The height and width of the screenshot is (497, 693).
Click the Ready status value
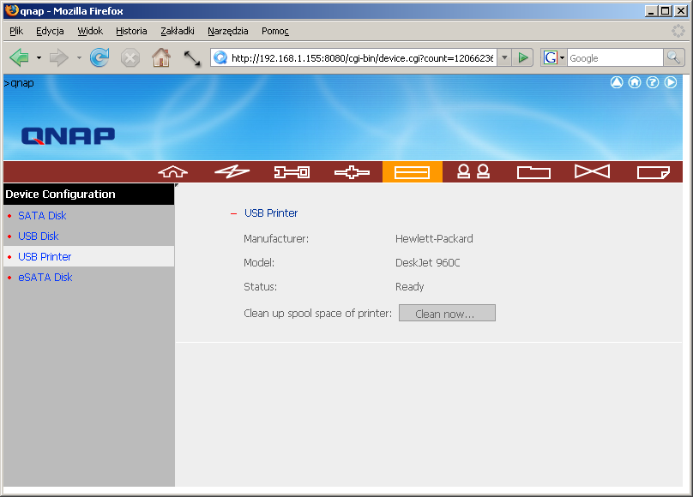point(409,287)
